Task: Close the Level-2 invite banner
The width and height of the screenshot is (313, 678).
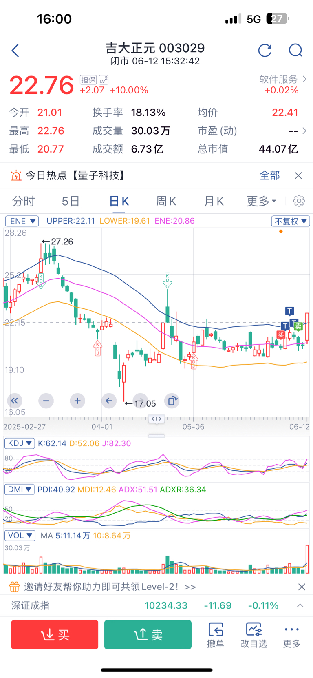Action: tap(302, 587)
